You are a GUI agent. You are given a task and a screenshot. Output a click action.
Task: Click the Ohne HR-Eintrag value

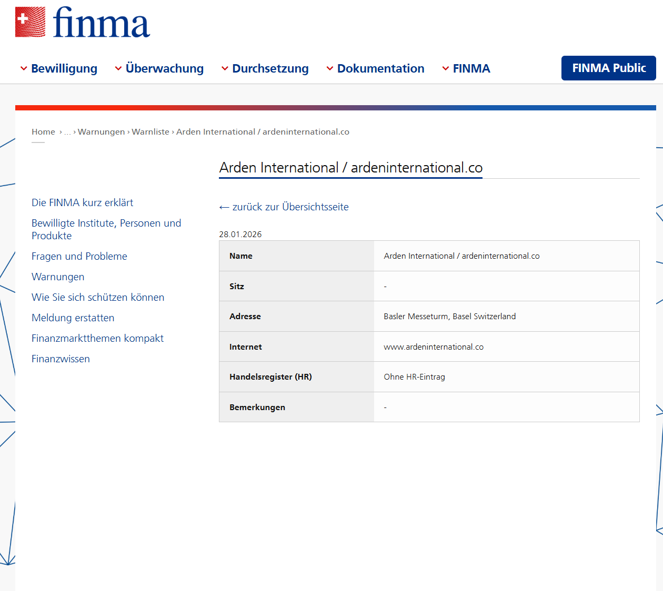click(x=415, y=377)
